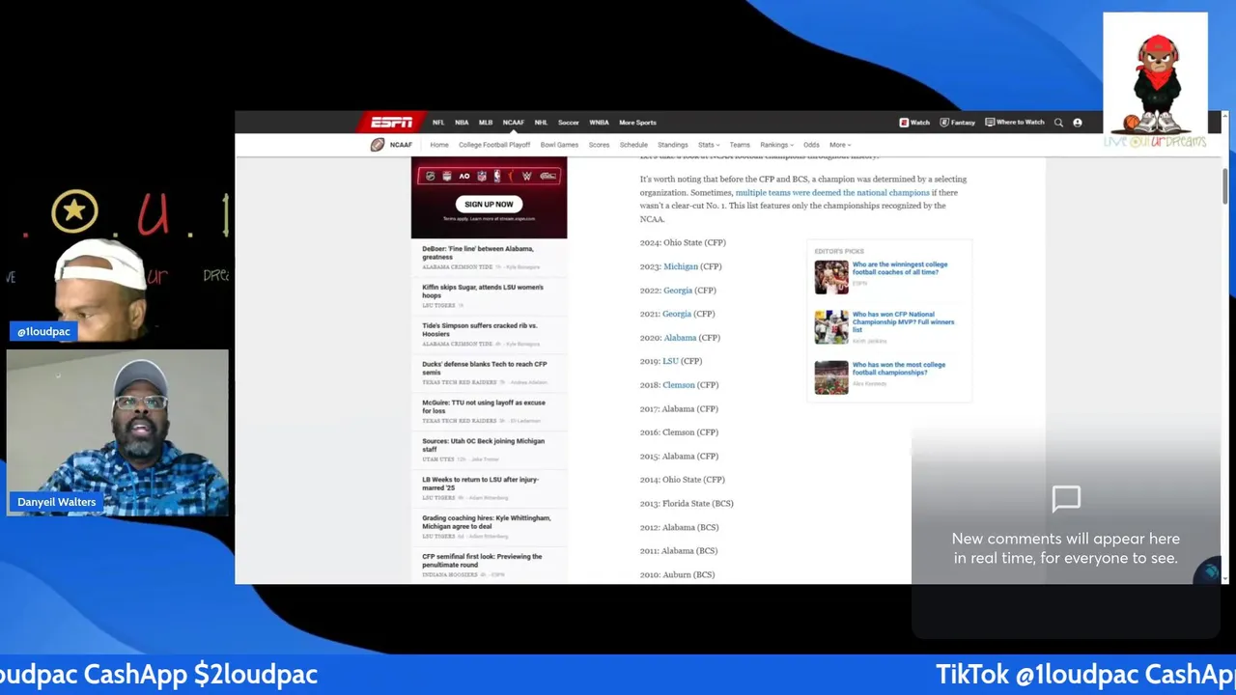1236x695 pixels.
Task: Open 'Who has won the most college football championships' article
Action: (x=899, y=369)
